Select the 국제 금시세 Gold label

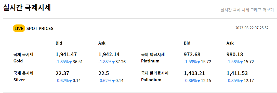23,58
